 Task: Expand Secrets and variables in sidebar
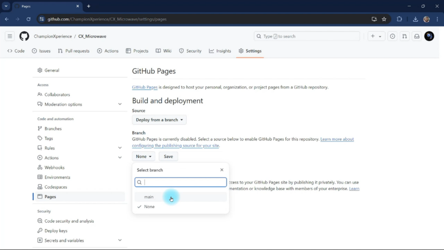tap(120, 240)
